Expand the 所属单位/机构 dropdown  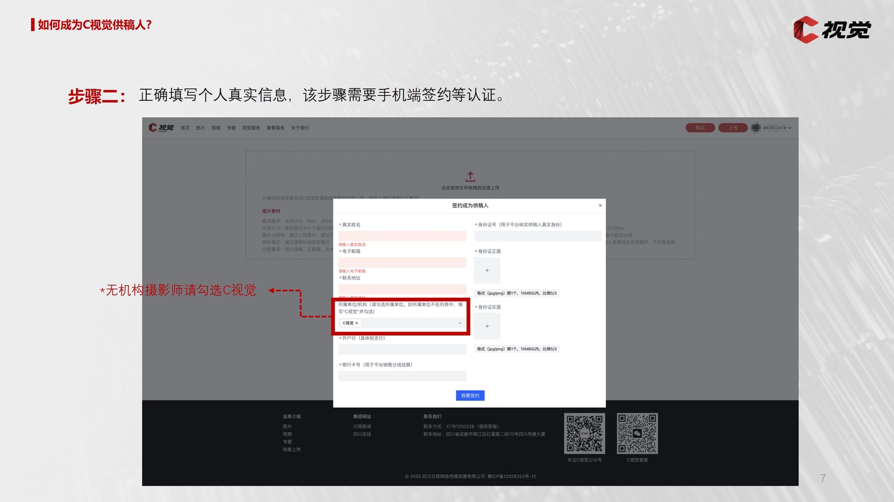(x=460, y=323)
